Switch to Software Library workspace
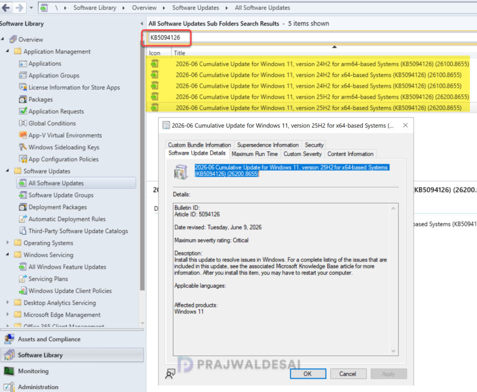Image resolution: width=477 pixels, height=392 pixels. [72, 355]
